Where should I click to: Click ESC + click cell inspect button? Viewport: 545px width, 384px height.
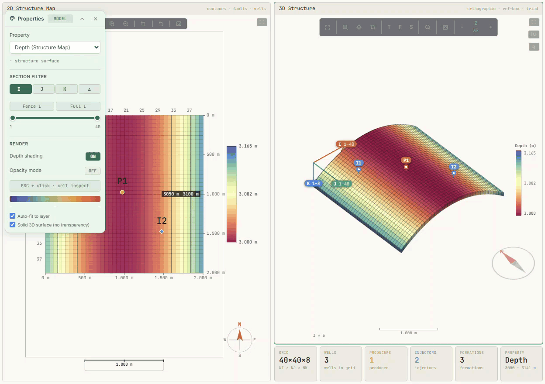55,185
